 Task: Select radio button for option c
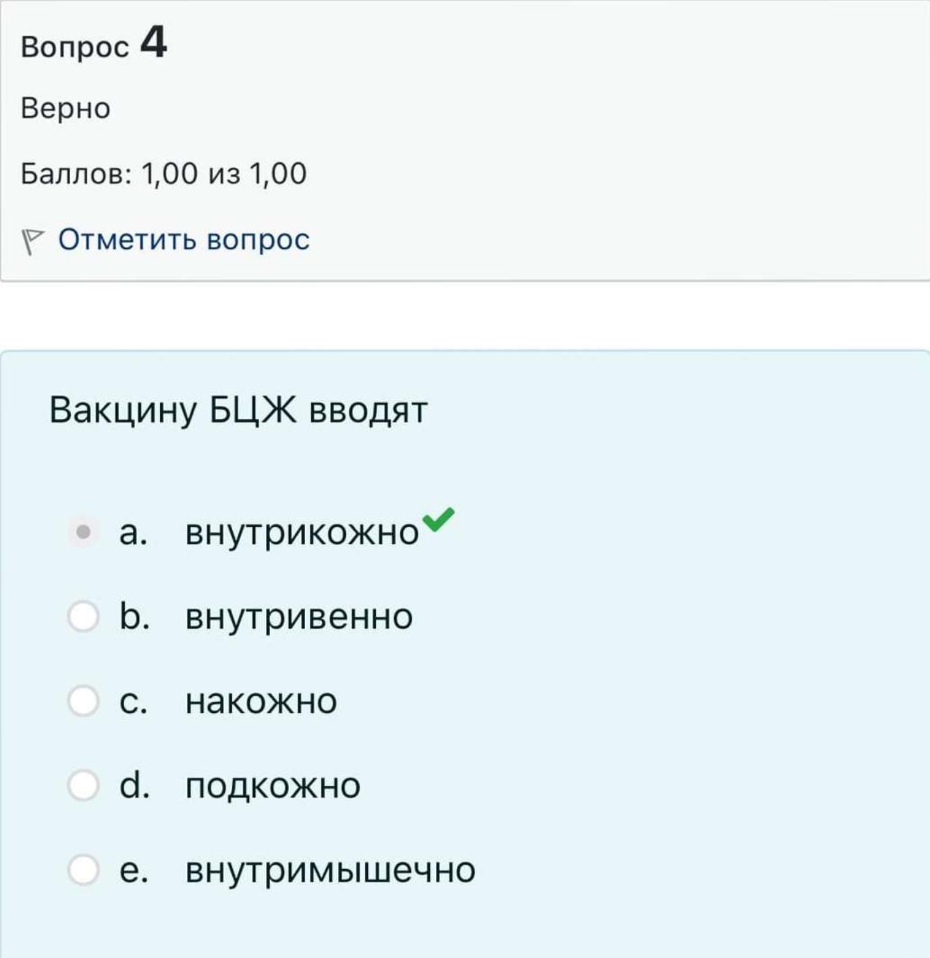pyautogui.click(x=84, y=701)
